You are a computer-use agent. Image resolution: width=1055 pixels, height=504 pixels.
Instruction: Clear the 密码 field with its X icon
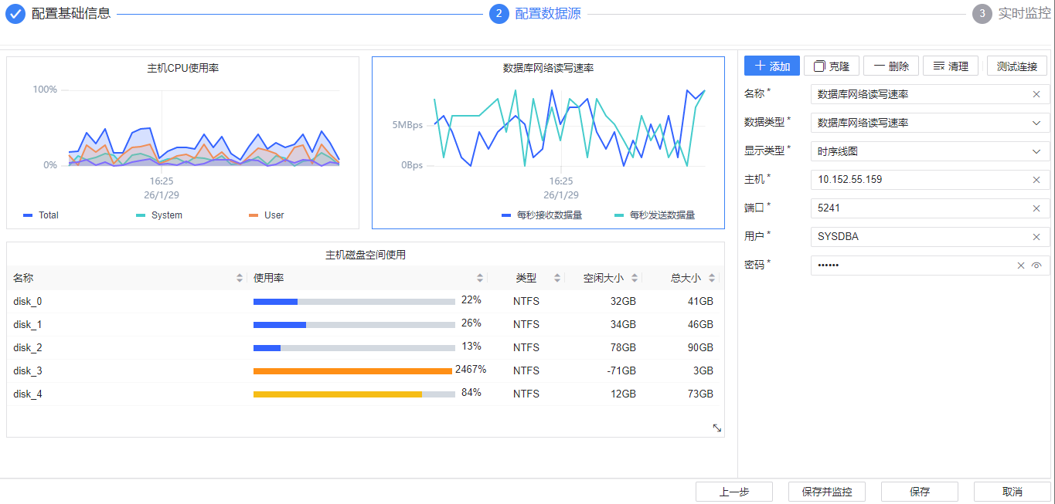[1021, 266]
